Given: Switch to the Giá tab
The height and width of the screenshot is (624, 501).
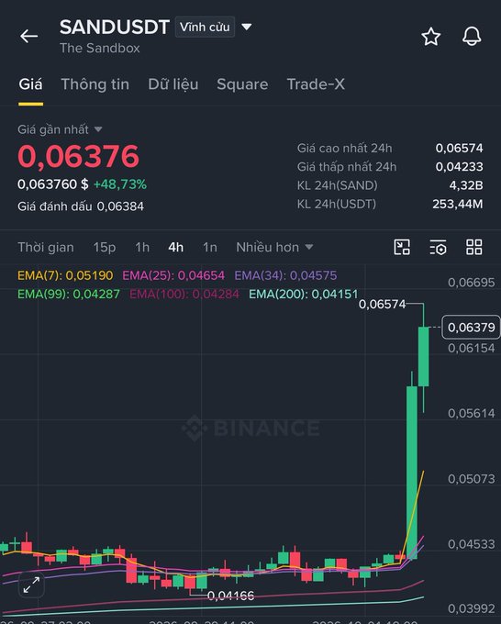Looking at the screenshot, I should (x=30, y=84).
